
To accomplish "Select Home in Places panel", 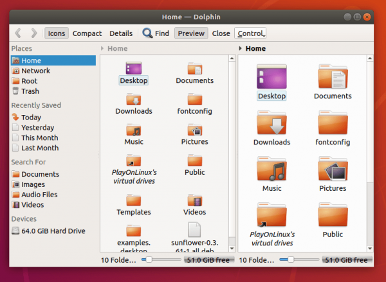I will 53,60.
